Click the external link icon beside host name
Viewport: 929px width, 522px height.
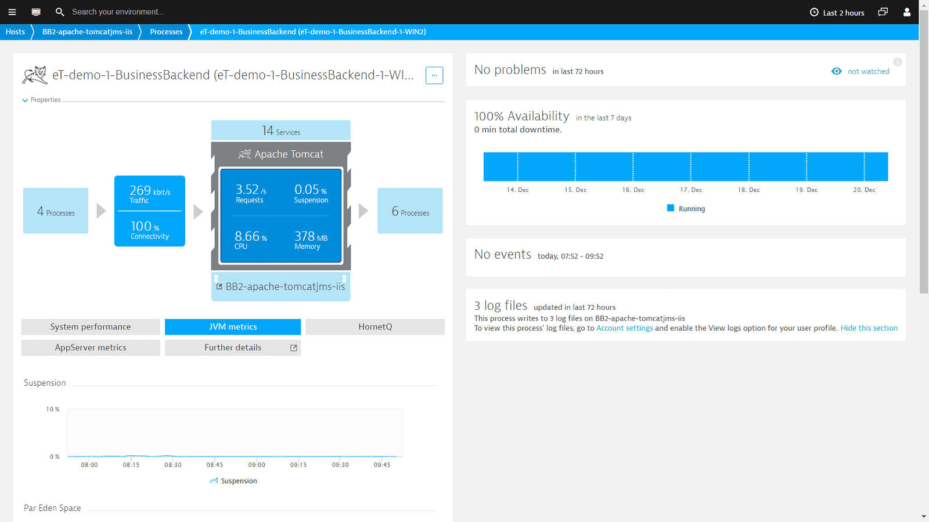click(219, 287)
